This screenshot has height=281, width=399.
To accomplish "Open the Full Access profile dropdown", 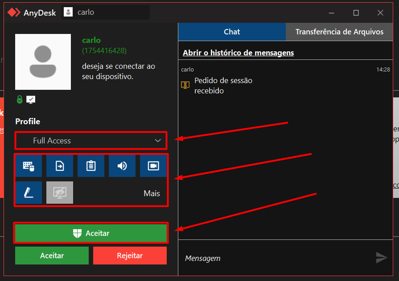I will pyautogui.click(x=91, y=140).
